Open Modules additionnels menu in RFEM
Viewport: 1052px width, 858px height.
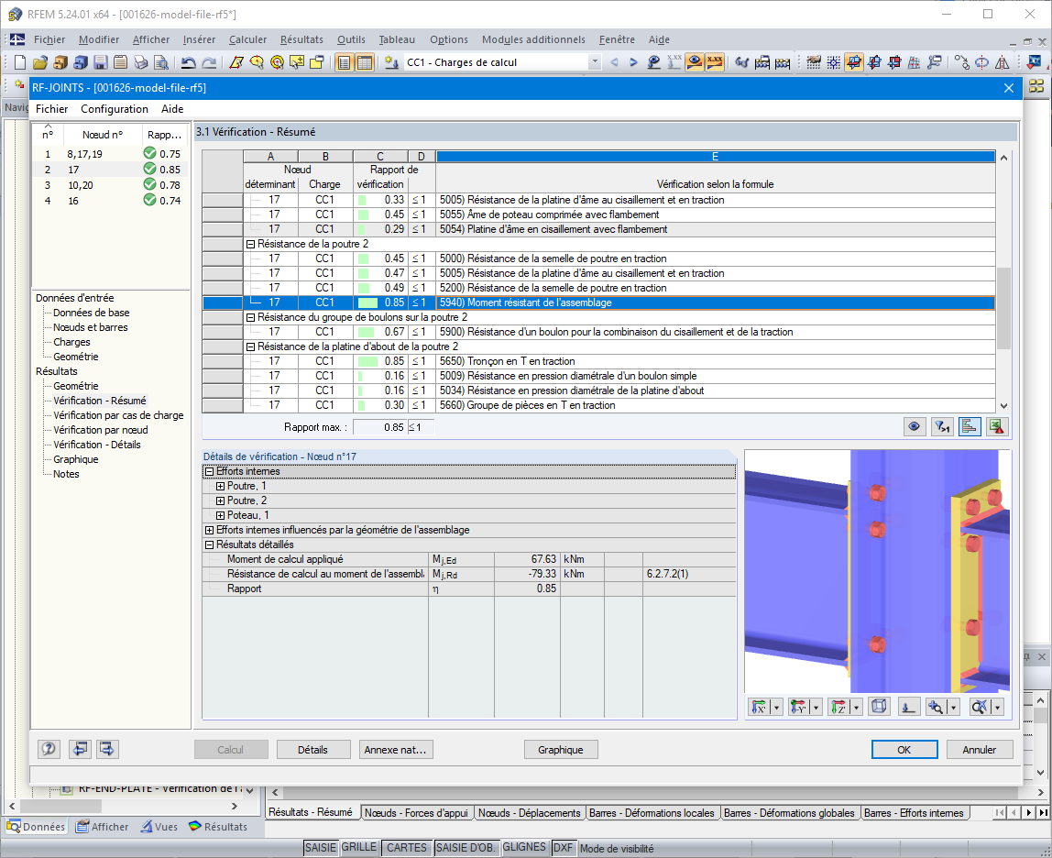533,39
